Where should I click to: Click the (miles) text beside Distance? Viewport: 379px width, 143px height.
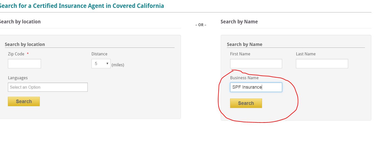118,65
